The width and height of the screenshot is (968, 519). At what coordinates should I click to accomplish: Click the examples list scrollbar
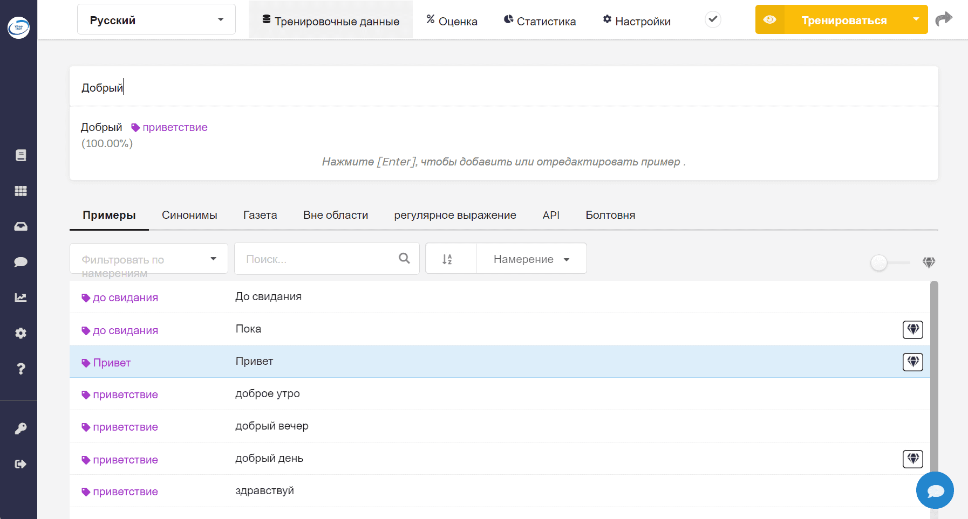click(x=934, y=399)
